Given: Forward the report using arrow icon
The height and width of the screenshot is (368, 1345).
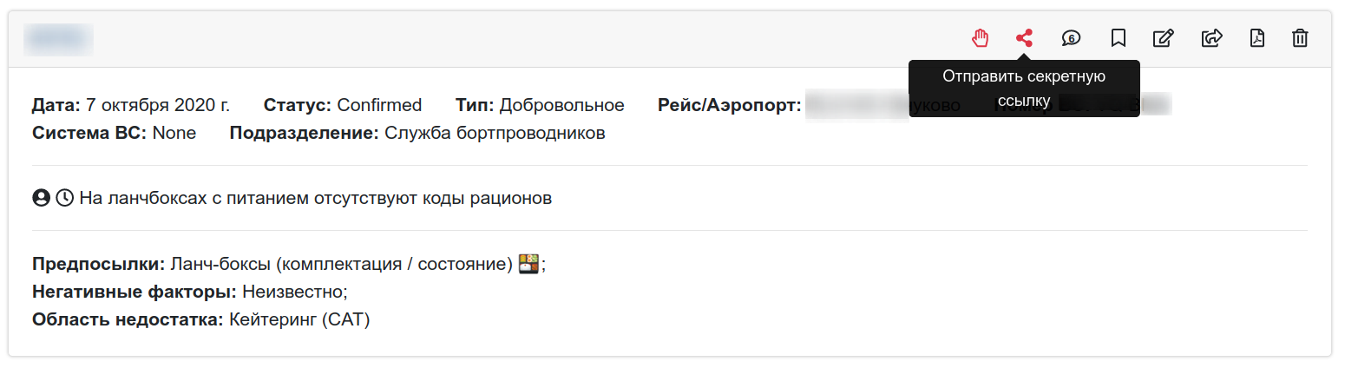Looking at the screenshot, I should click(x=1211, y=38).
